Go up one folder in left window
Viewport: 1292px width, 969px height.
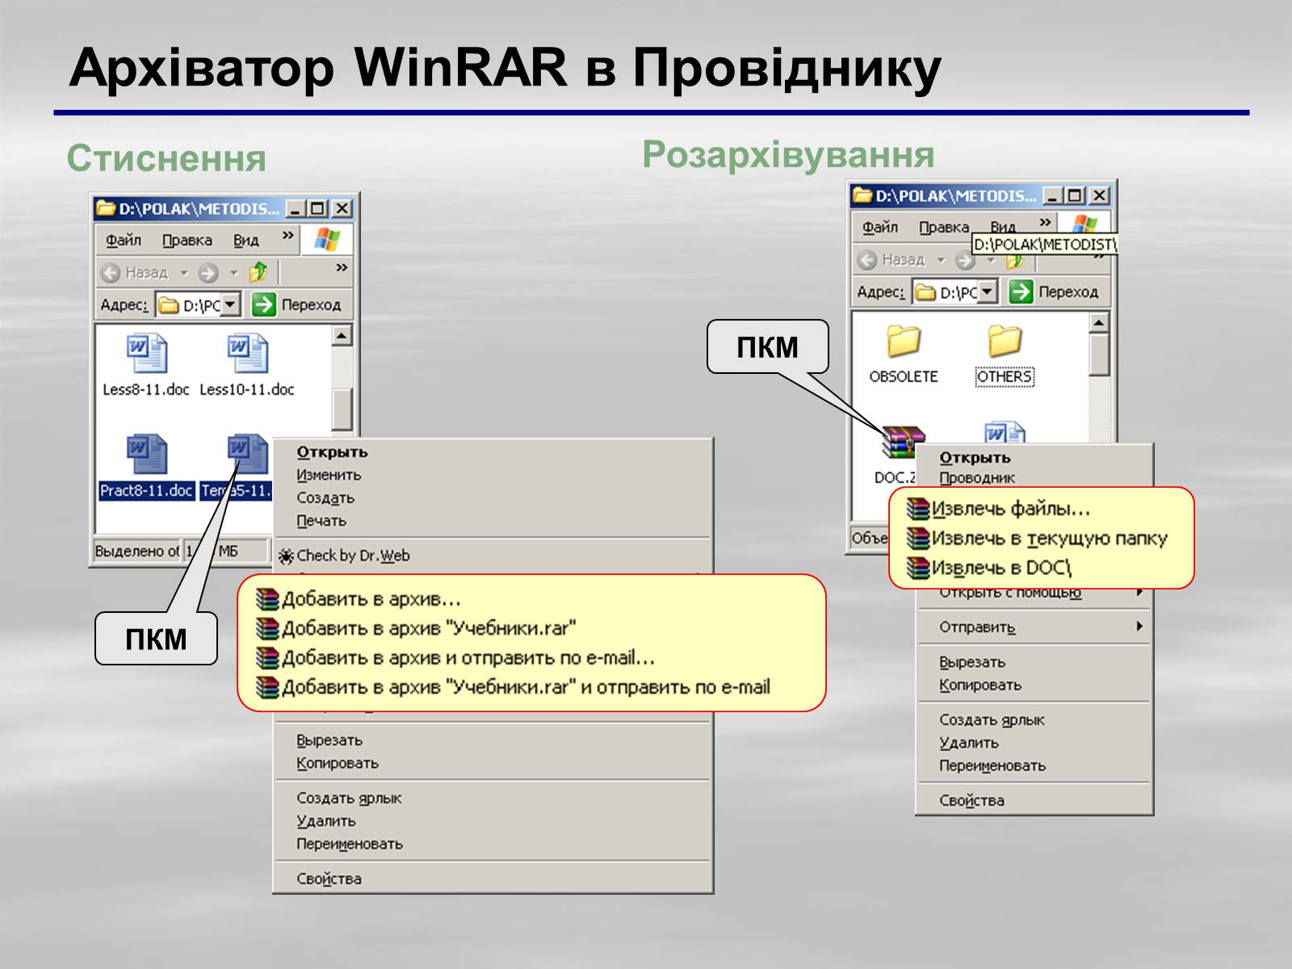[258, 272]
